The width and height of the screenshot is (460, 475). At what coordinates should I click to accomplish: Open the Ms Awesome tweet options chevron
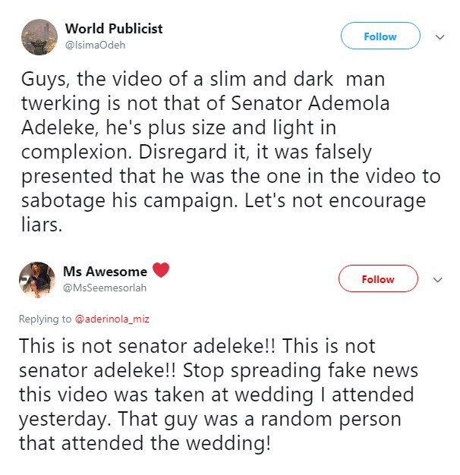pyautogui.click(x=437, y=279)
